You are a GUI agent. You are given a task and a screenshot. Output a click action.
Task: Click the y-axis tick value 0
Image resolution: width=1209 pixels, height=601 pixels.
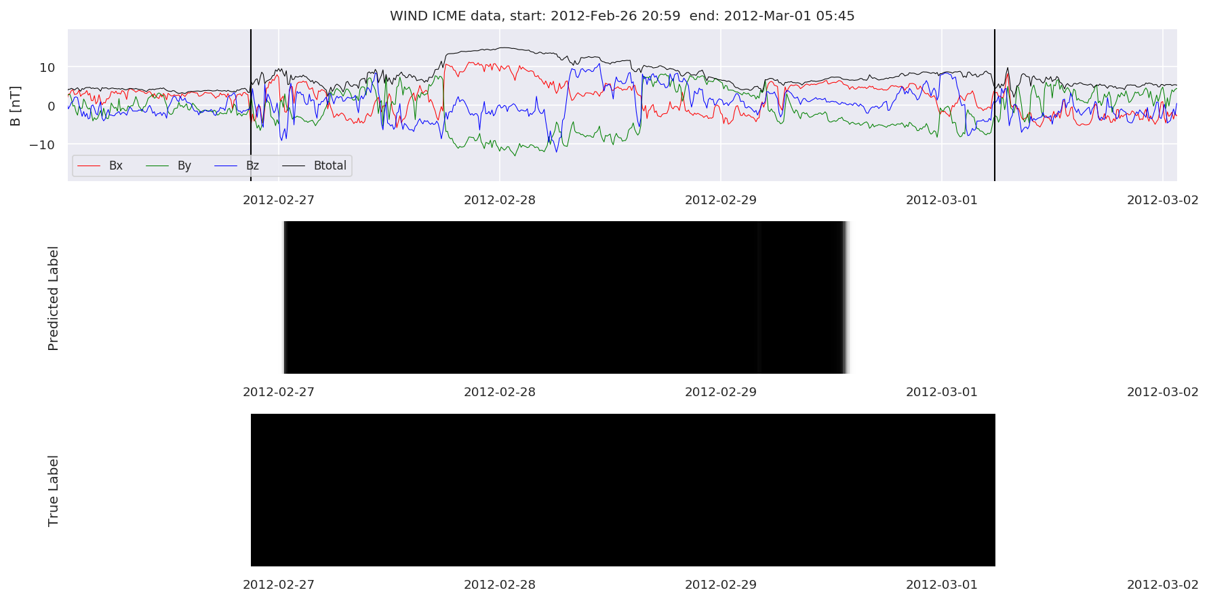pos(51,106)
